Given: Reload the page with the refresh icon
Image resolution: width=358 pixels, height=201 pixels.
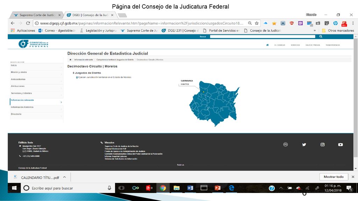Looking at the screenshot, I should click(28, 23).
